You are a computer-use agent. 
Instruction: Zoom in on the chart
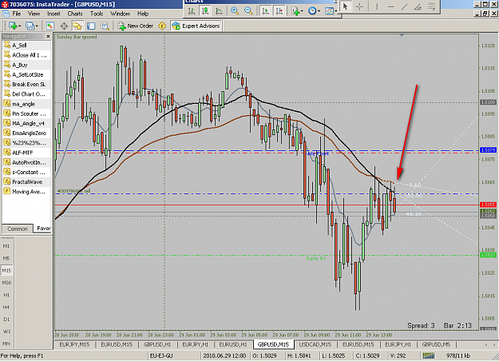(235, 11)
